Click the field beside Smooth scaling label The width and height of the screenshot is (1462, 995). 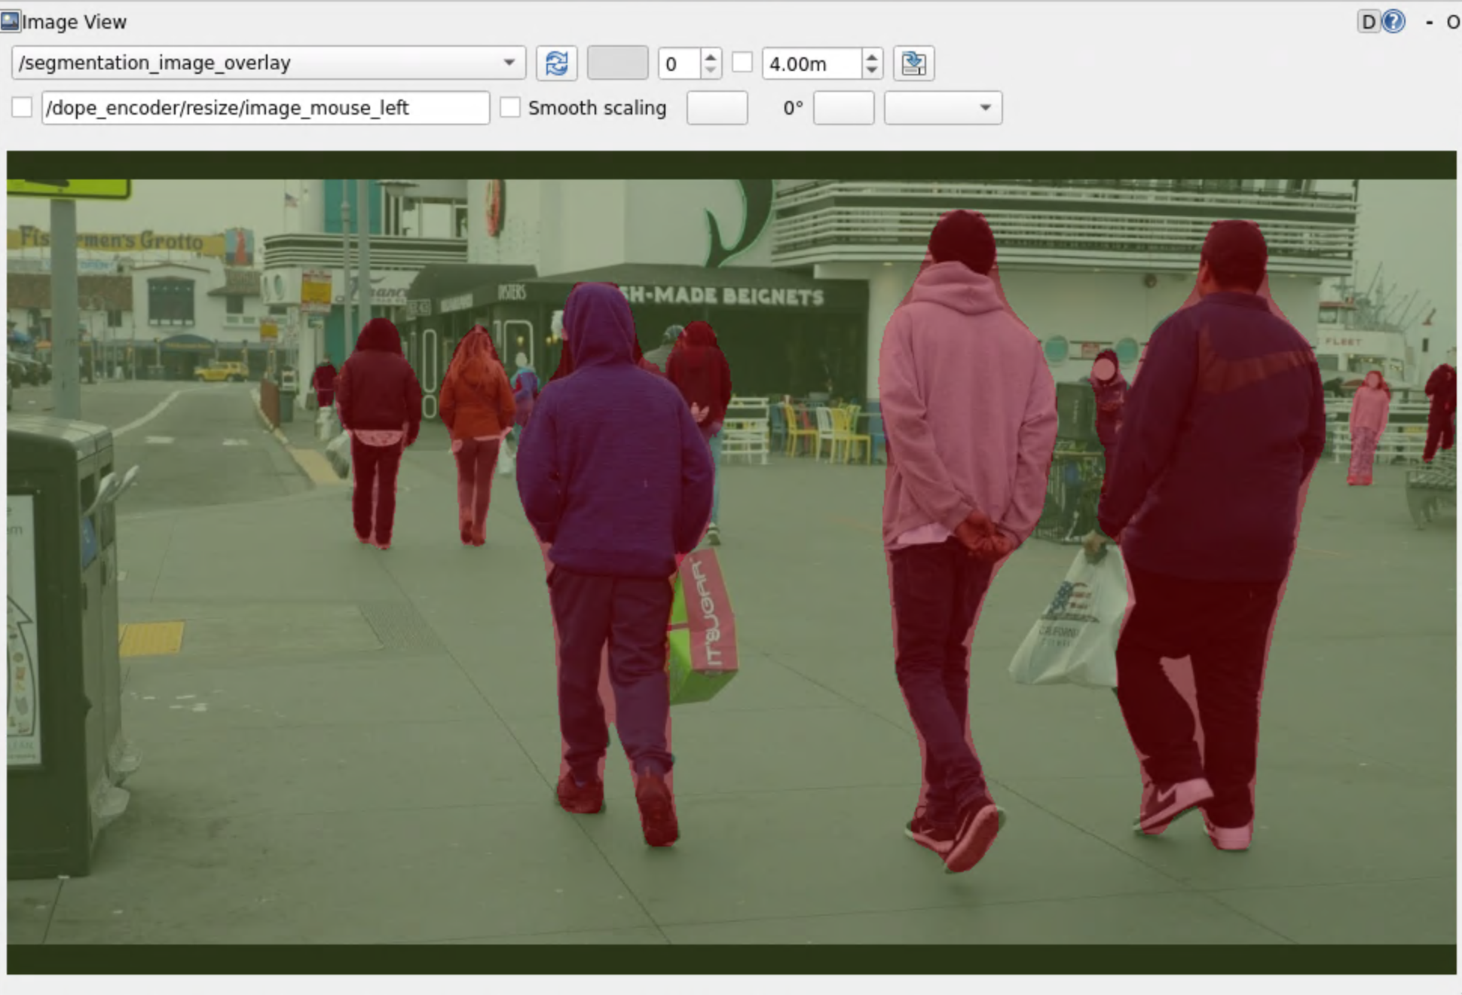pyautogui.click(x=716, y=108)
